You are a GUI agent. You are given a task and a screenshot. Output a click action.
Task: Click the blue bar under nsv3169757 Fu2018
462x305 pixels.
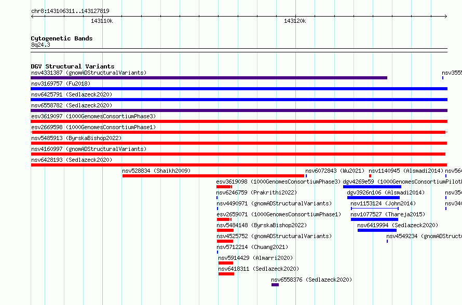(239, 89)
